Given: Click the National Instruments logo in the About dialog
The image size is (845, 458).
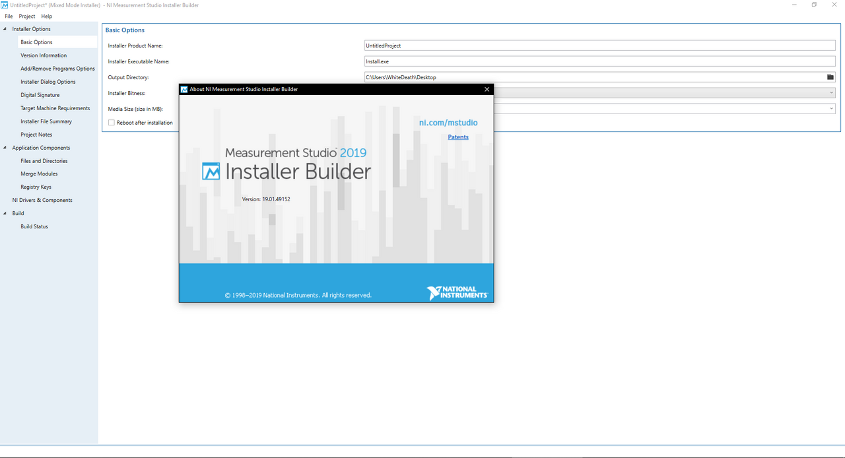Looking at the screenshot, I should pos(457,293).
